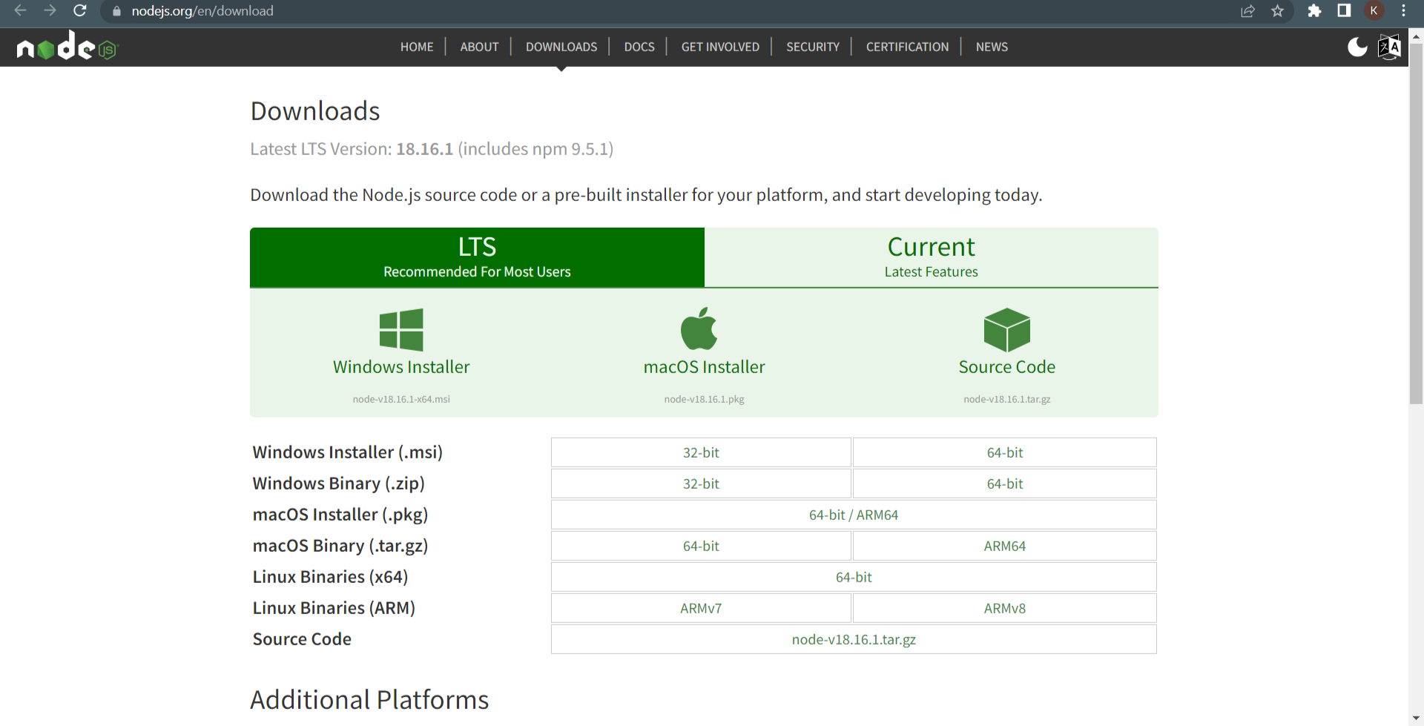
Task: Click the Downloads page heading
Action: coord(315,111)
